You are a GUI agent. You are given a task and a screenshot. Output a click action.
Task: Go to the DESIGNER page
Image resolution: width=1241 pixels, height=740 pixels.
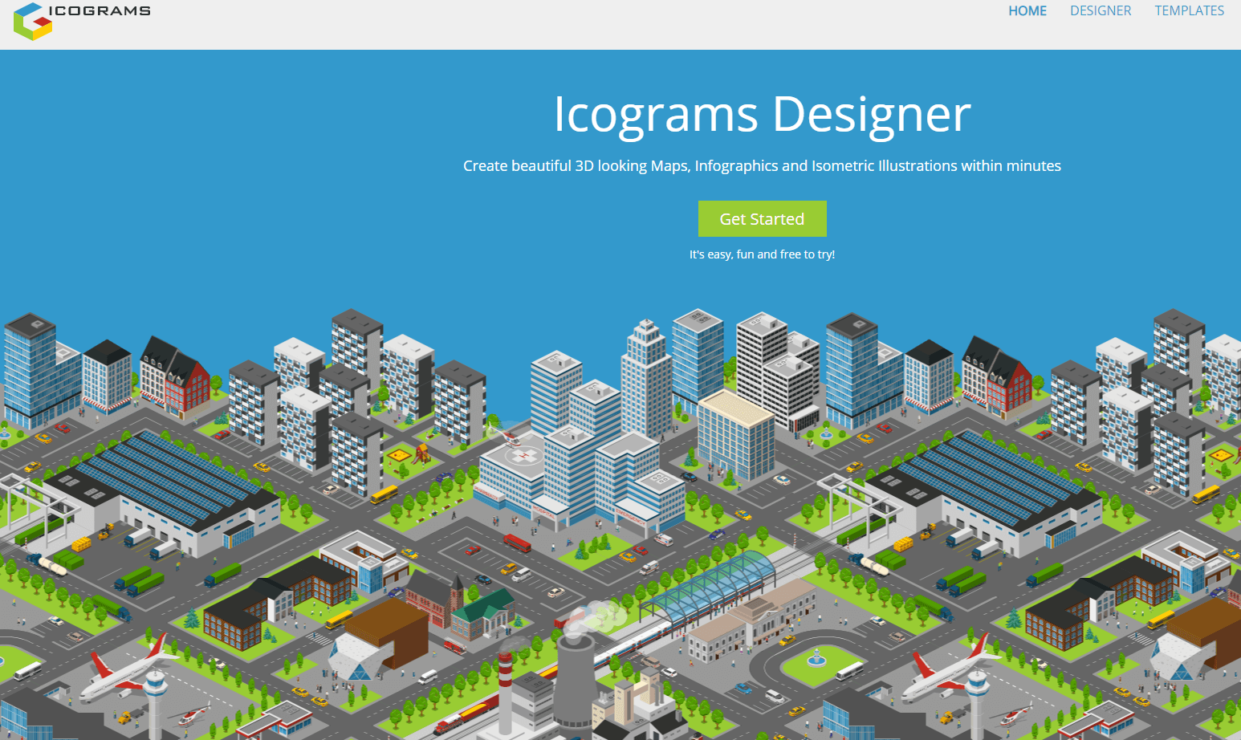tap(1101, 11)
